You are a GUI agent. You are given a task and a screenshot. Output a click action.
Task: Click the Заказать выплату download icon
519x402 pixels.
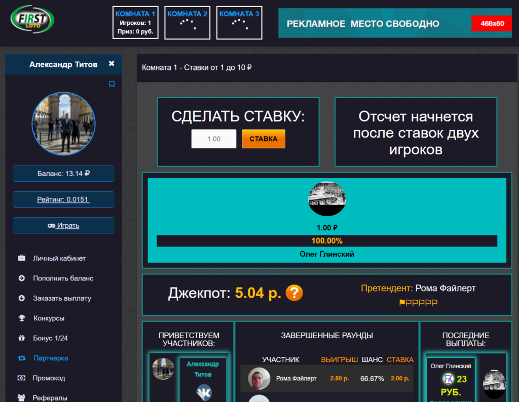coord(21,298)
